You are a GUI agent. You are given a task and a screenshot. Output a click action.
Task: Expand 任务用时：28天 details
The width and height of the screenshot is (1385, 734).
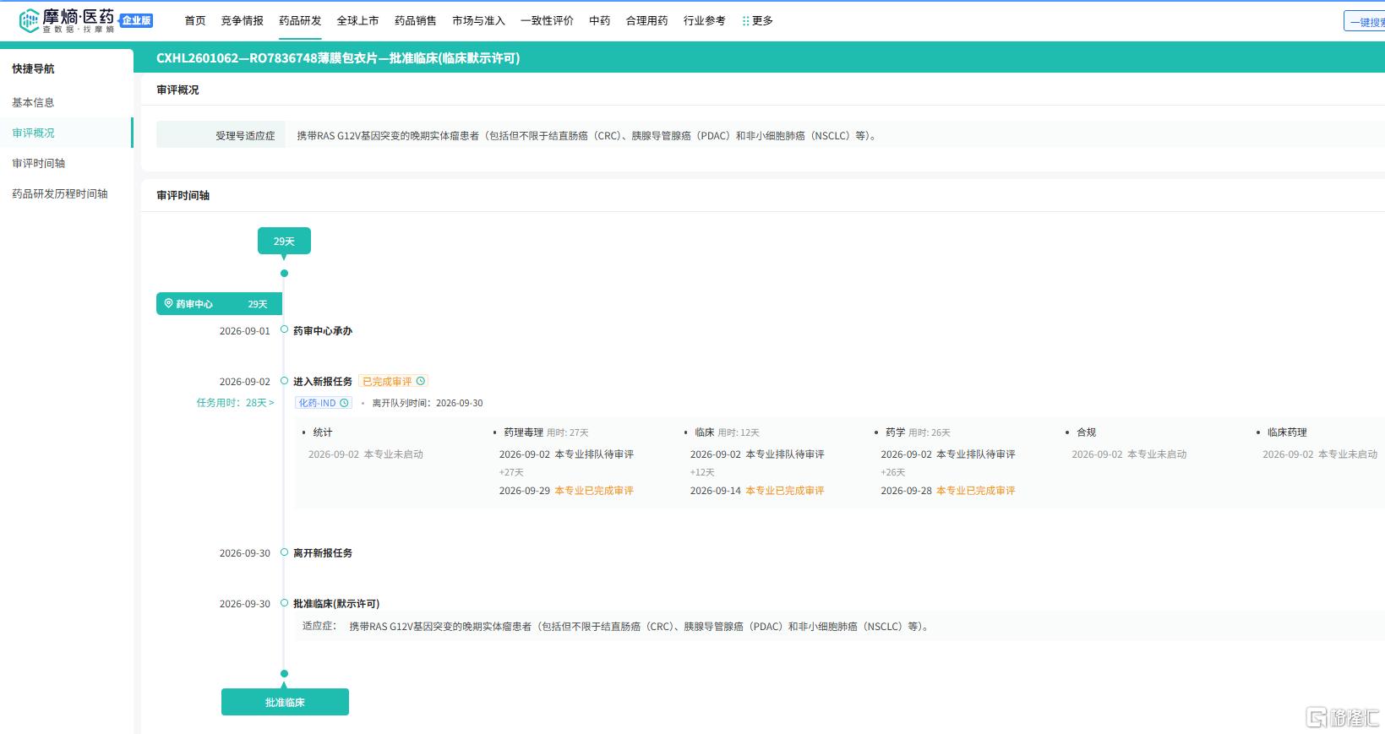click(x=235, y=403)
